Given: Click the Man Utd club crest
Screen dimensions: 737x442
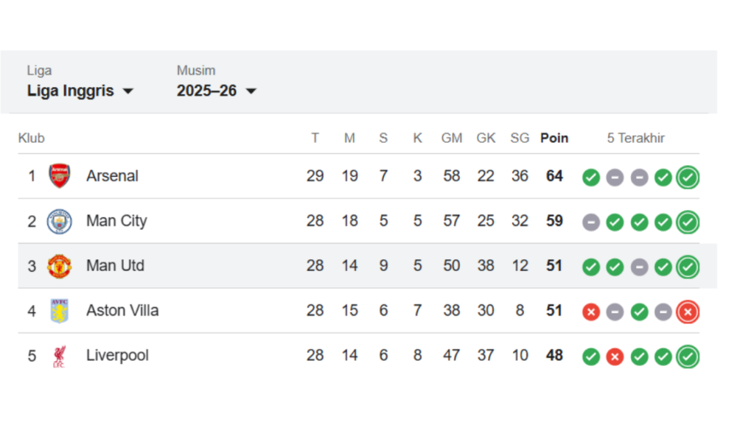Looking at the screenshot, I should [60, 266].
